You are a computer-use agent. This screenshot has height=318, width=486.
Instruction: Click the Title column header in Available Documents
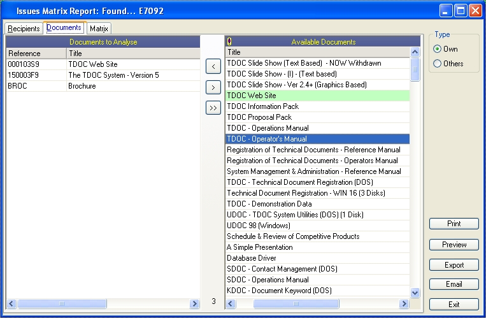tap(318, 52)
